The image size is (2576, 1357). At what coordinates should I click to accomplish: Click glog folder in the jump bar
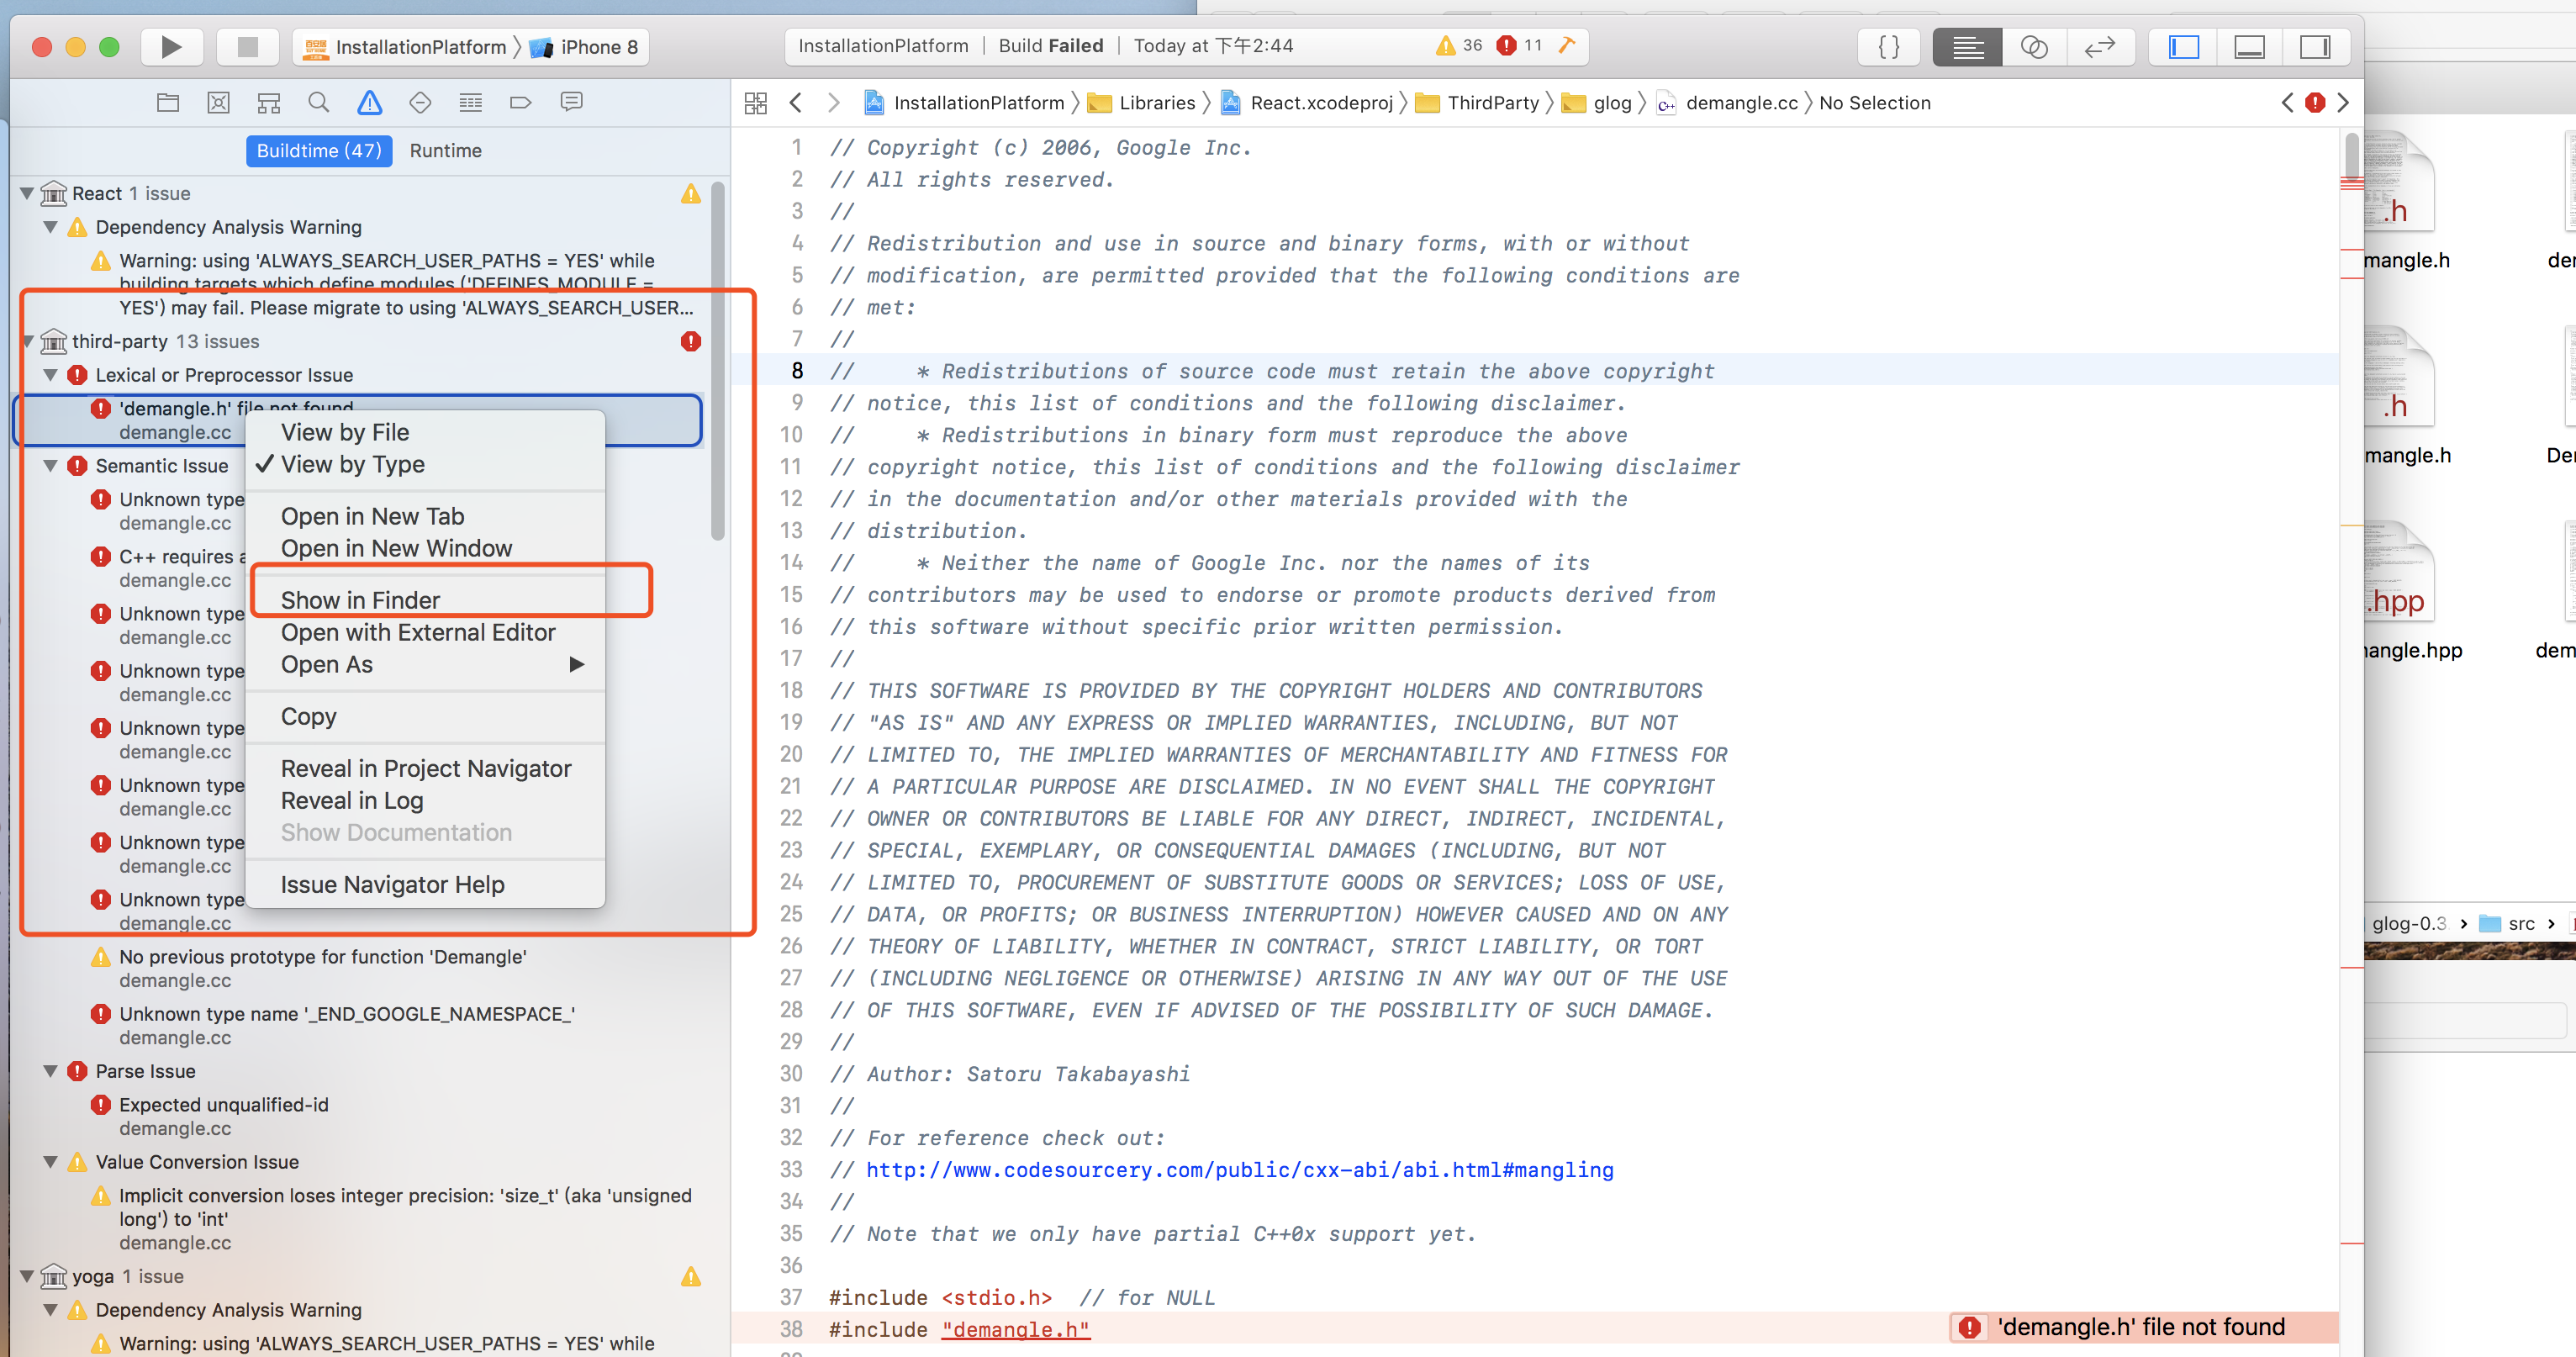point(1597,103)
